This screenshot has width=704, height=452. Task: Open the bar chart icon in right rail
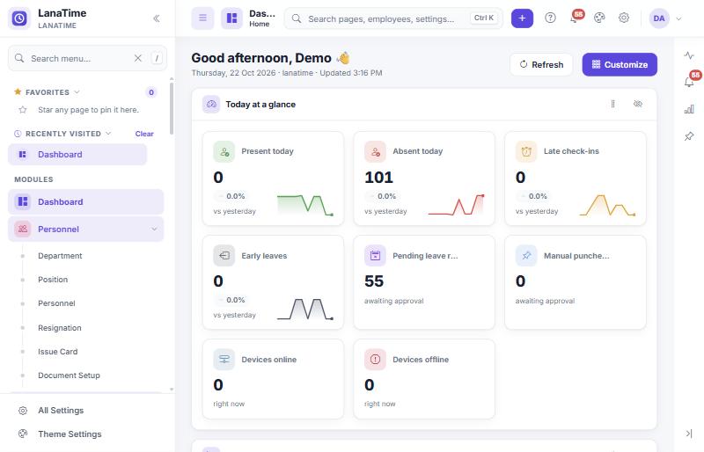coord(689,109)
